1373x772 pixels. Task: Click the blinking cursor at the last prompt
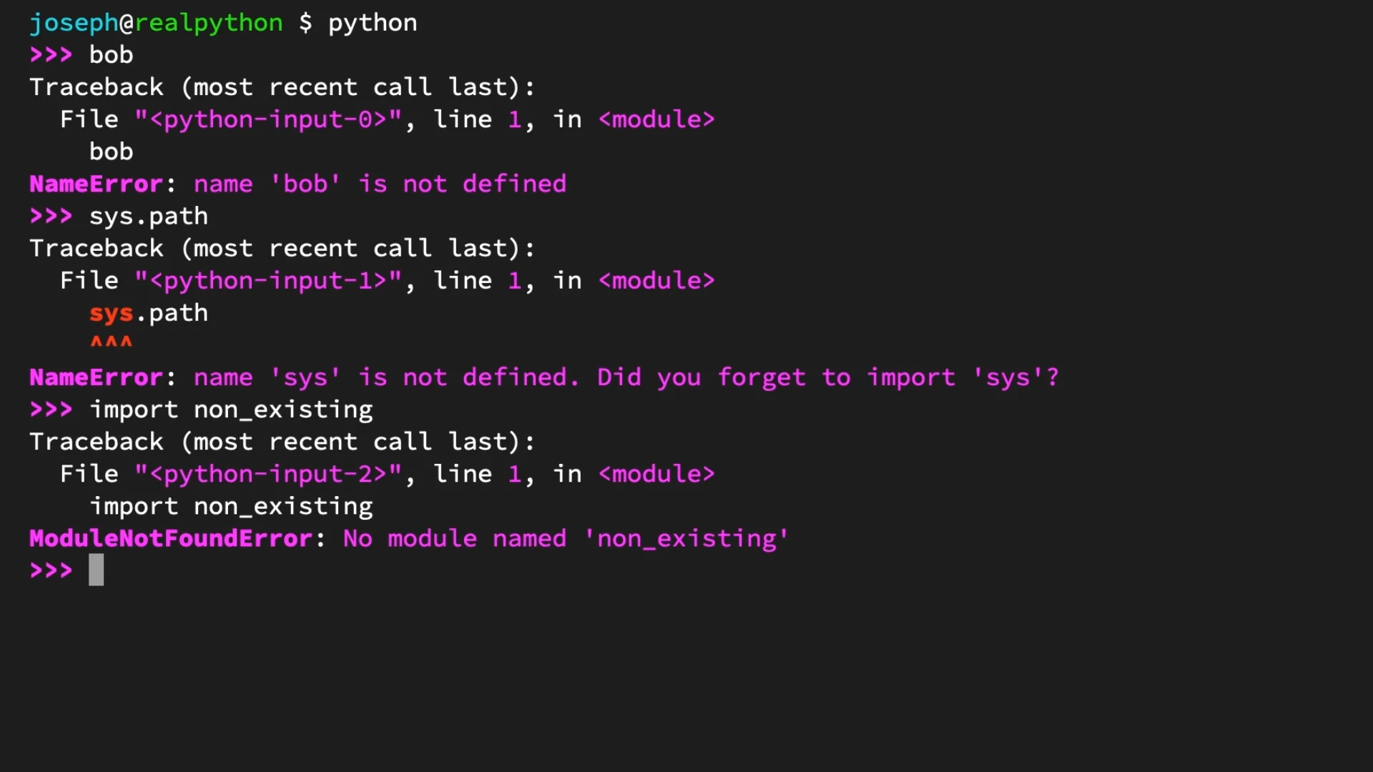click(97, 570)
